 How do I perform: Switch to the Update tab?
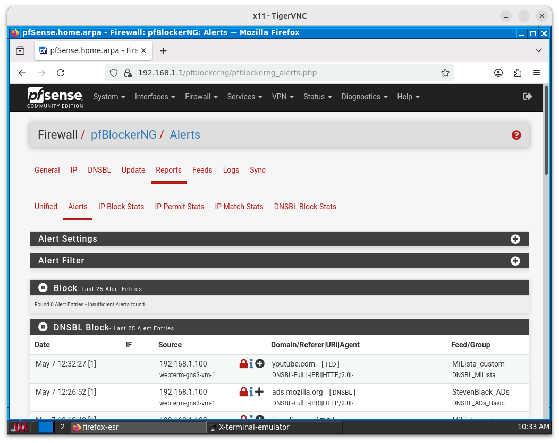click(133, 170)
